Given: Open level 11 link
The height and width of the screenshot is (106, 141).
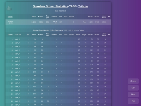Looking at the screenshot, I should pyautogui.click(x=12, y=76).
